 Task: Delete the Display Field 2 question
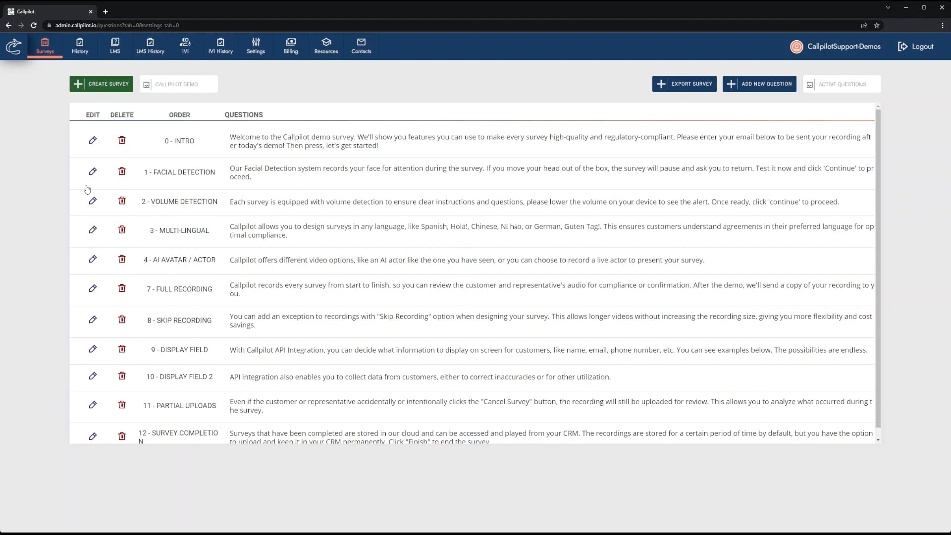pos(122,376)
